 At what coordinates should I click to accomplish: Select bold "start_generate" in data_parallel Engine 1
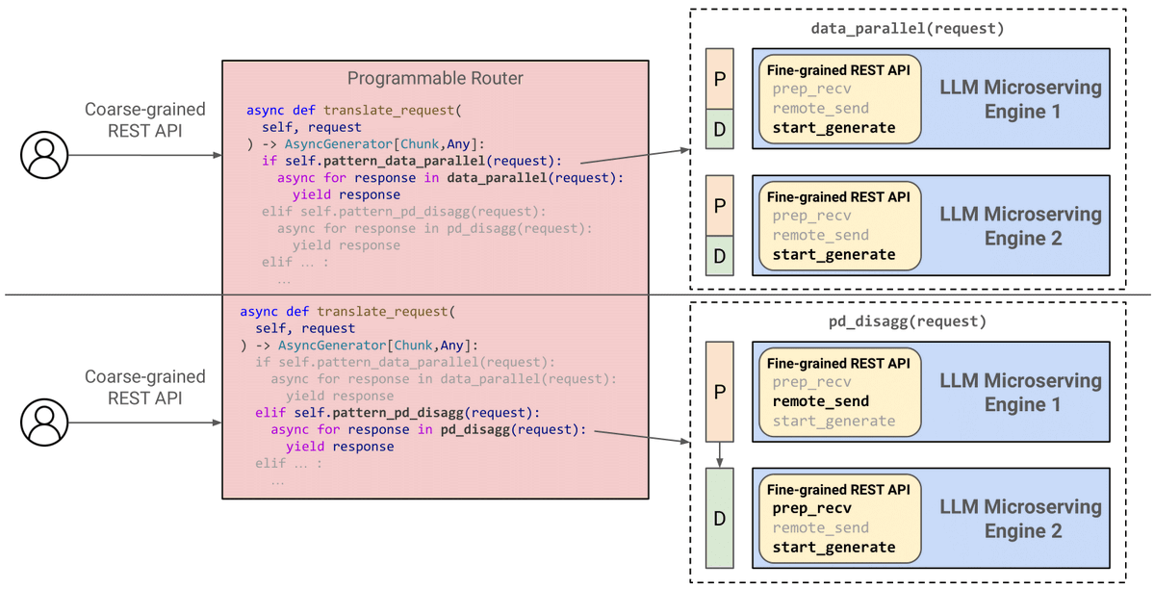pos(833,127)
